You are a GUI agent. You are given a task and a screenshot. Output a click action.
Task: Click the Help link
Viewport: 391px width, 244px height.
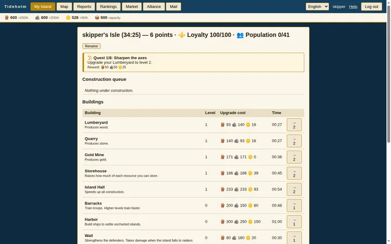353,7
